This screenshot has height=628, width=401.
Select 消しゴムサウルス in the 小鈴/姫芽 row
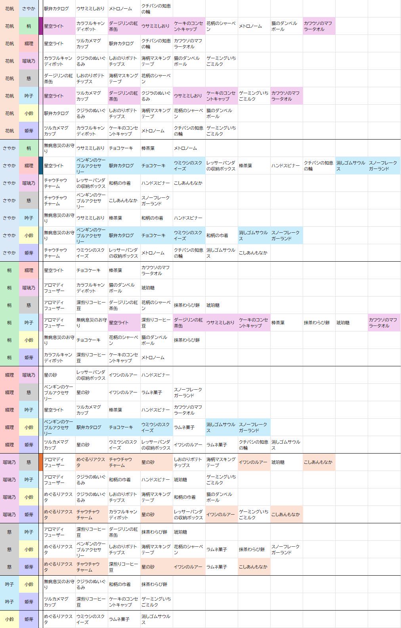pos(156,619)
